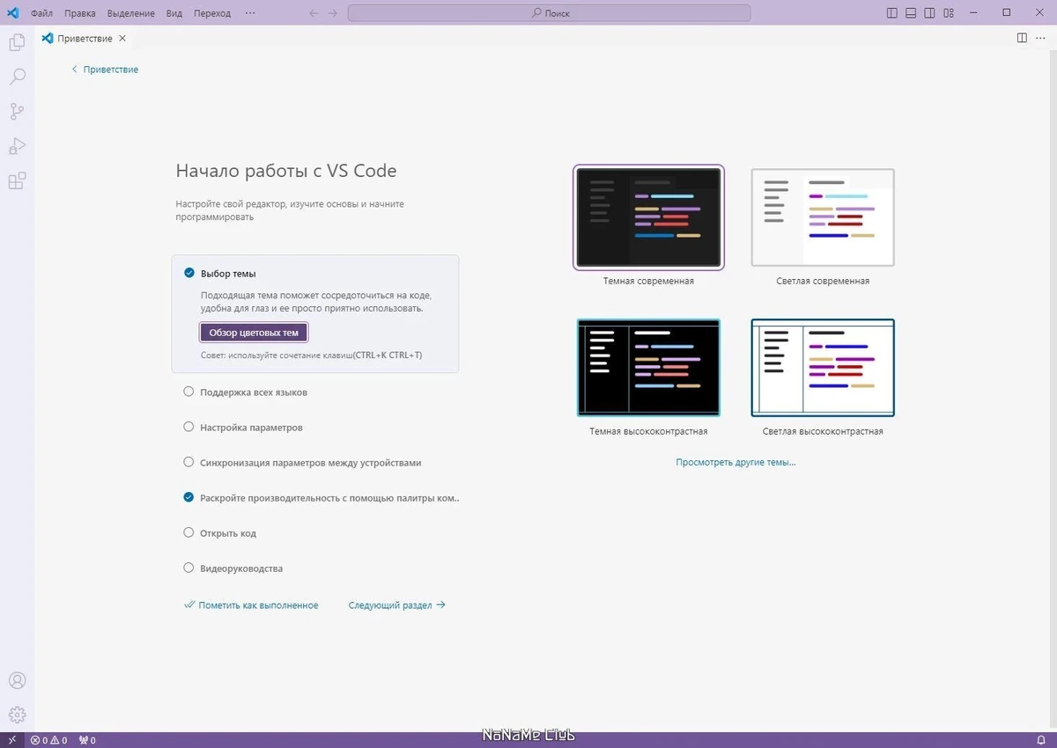
Task: Open the notifications bell
Action: 1040,740
